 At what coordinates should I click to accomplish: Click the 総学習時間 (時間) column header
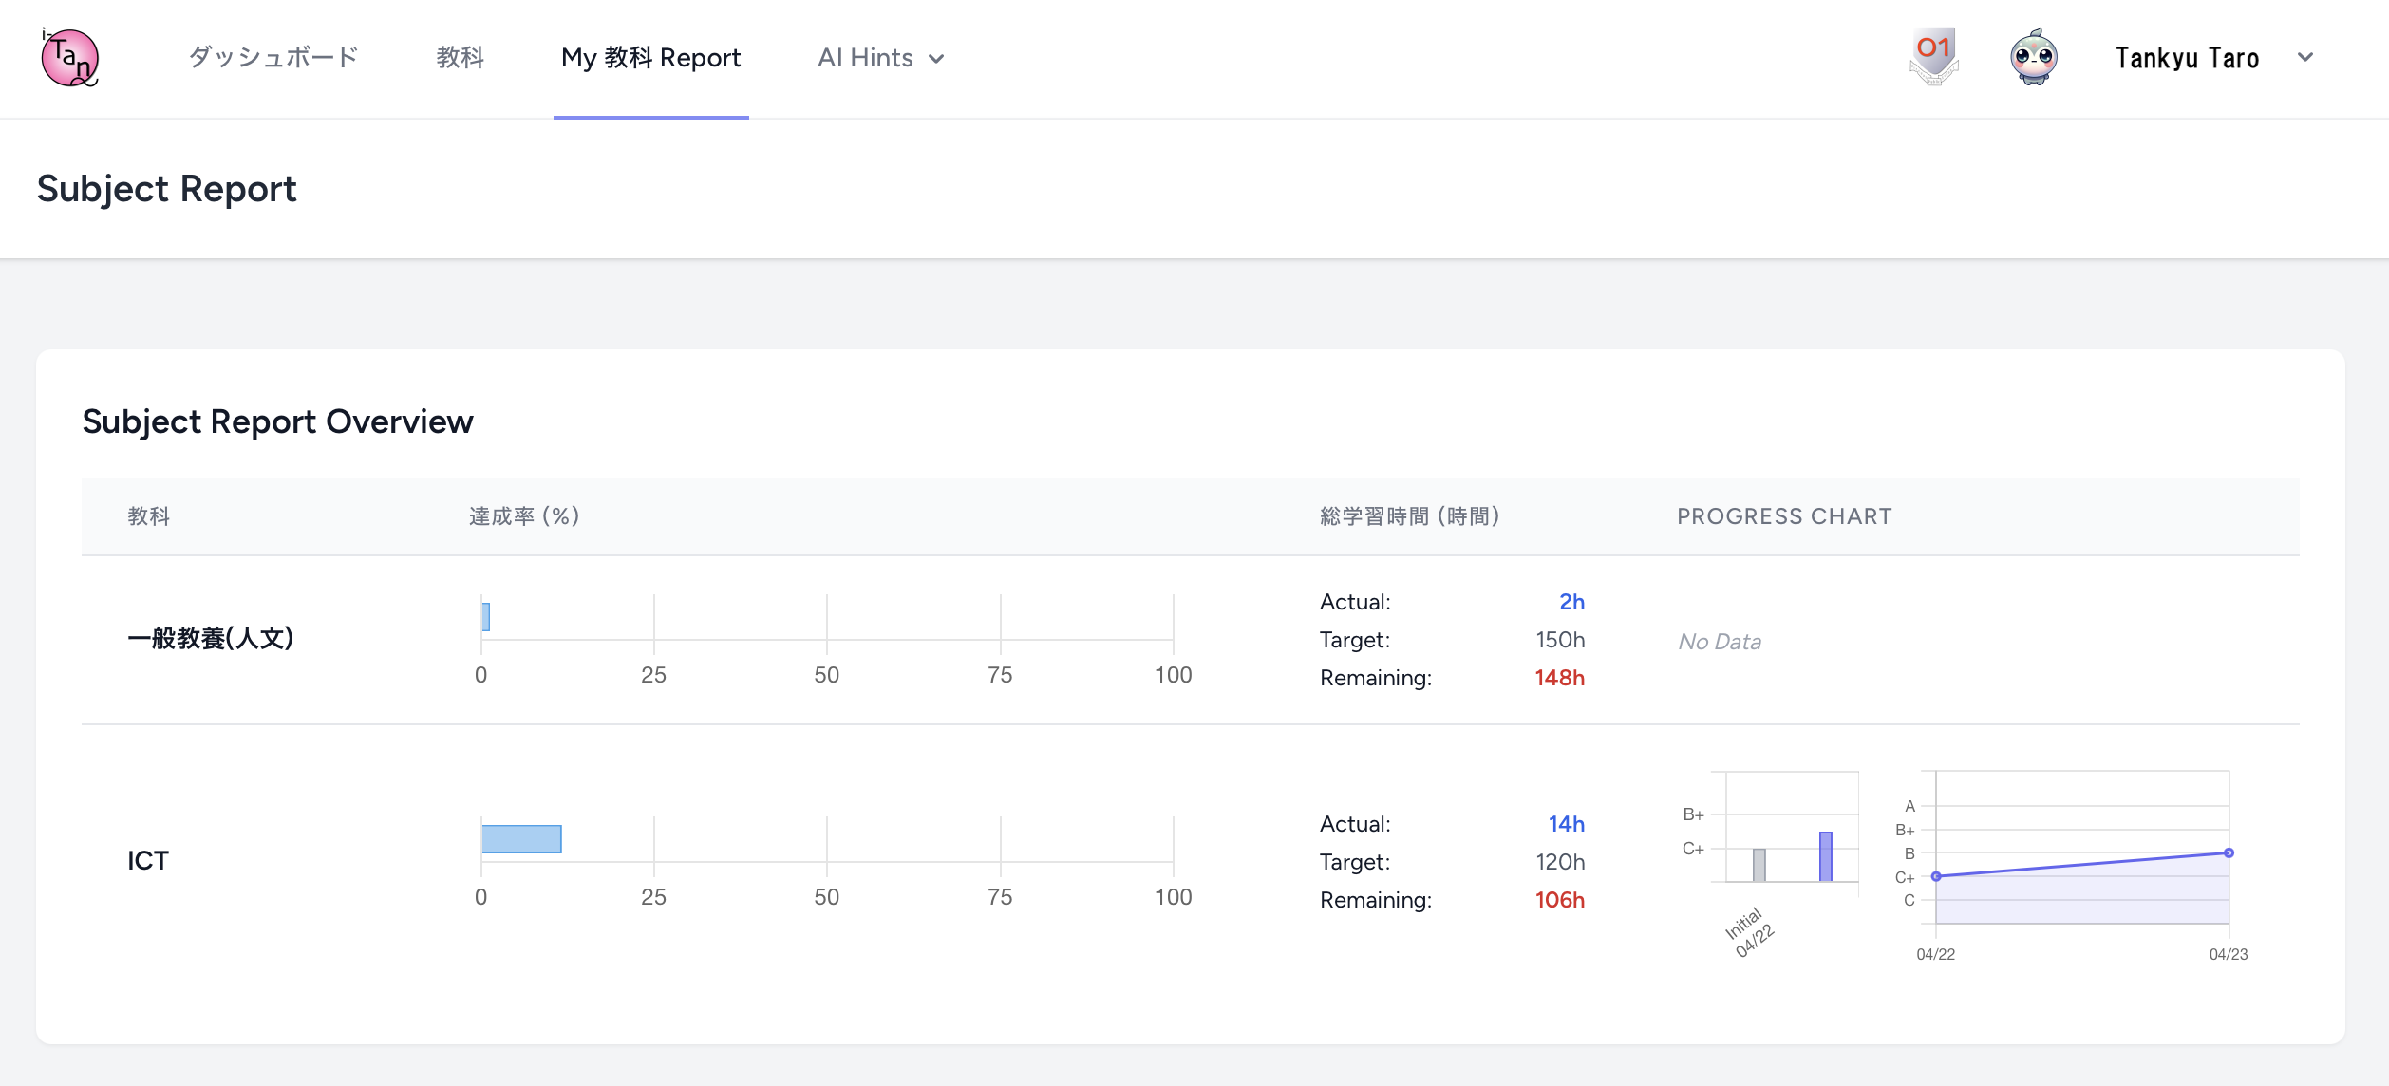(1410, 516)
